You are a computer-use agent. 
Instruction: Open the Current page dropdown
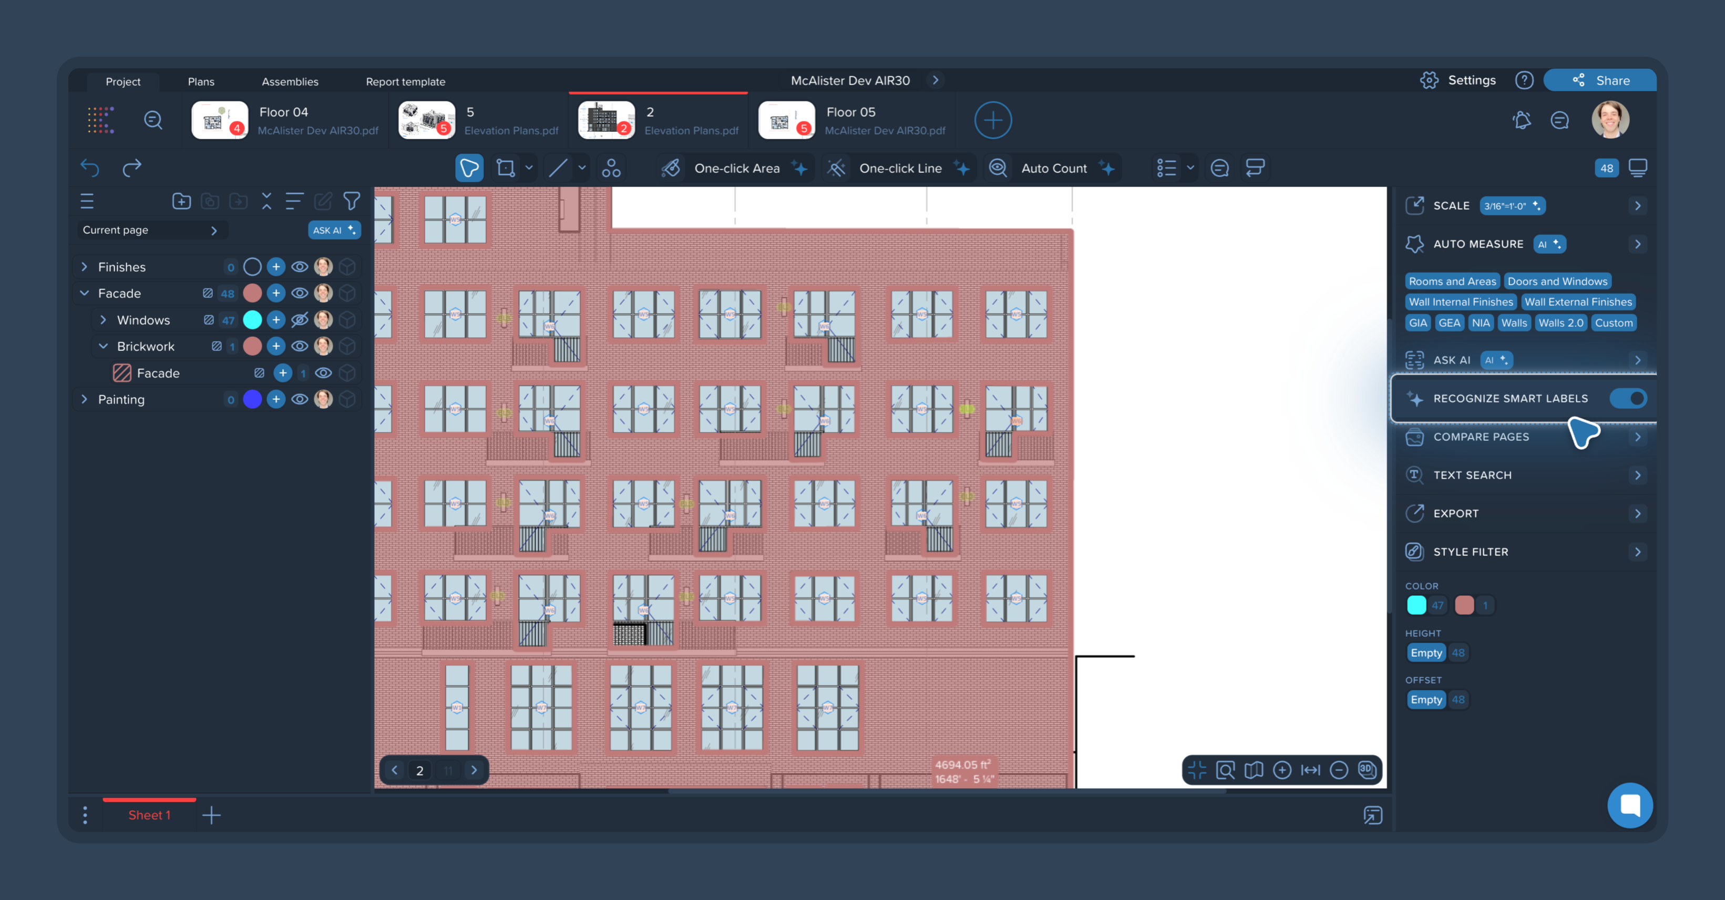pos(150,230)
